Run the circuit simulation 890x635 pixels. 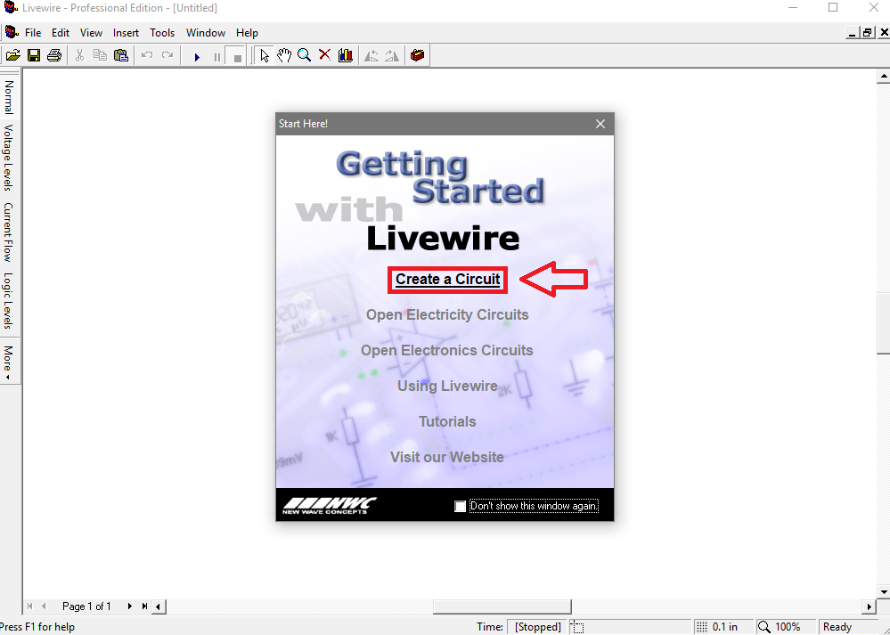tap(196, 54)
